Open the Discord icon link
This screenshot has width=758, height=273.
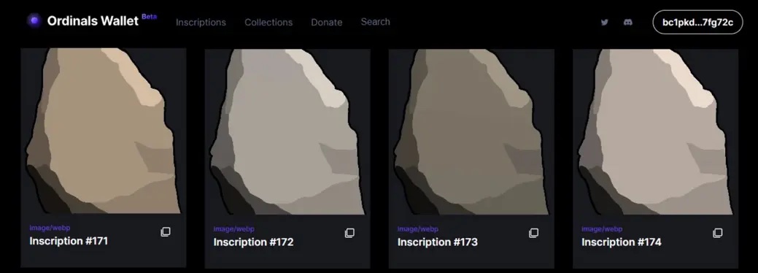tap(628, 23)
